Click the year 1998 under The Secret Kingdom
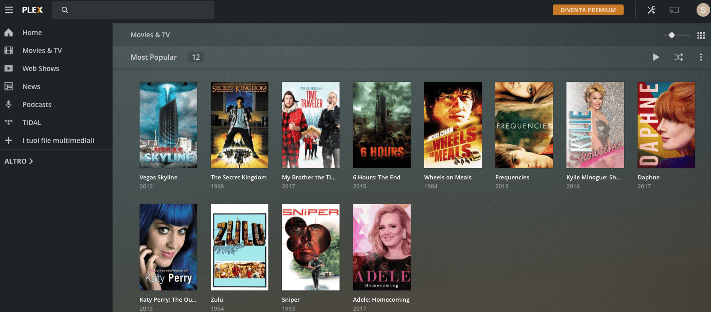The height and width of the screenshot is (312, 711). point(217,187)
